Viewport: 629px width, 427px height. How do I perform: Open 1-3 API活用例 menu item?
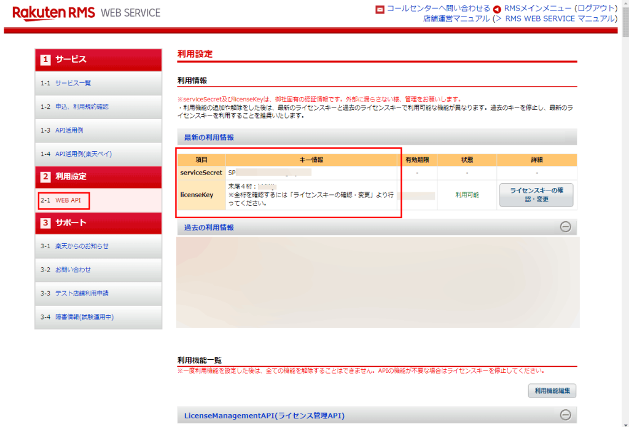pyautogui.click(x=98, y=130)
